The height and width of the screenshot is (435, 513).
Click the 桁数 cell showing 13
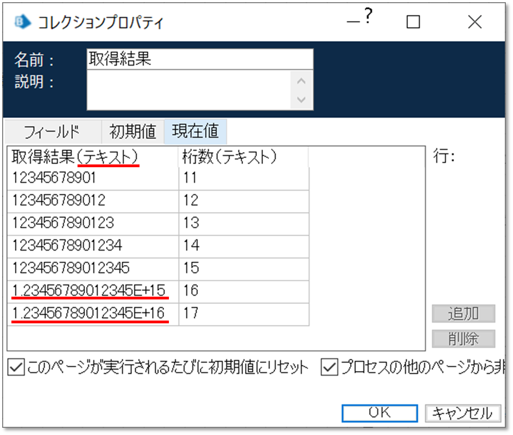pos(244,224)
